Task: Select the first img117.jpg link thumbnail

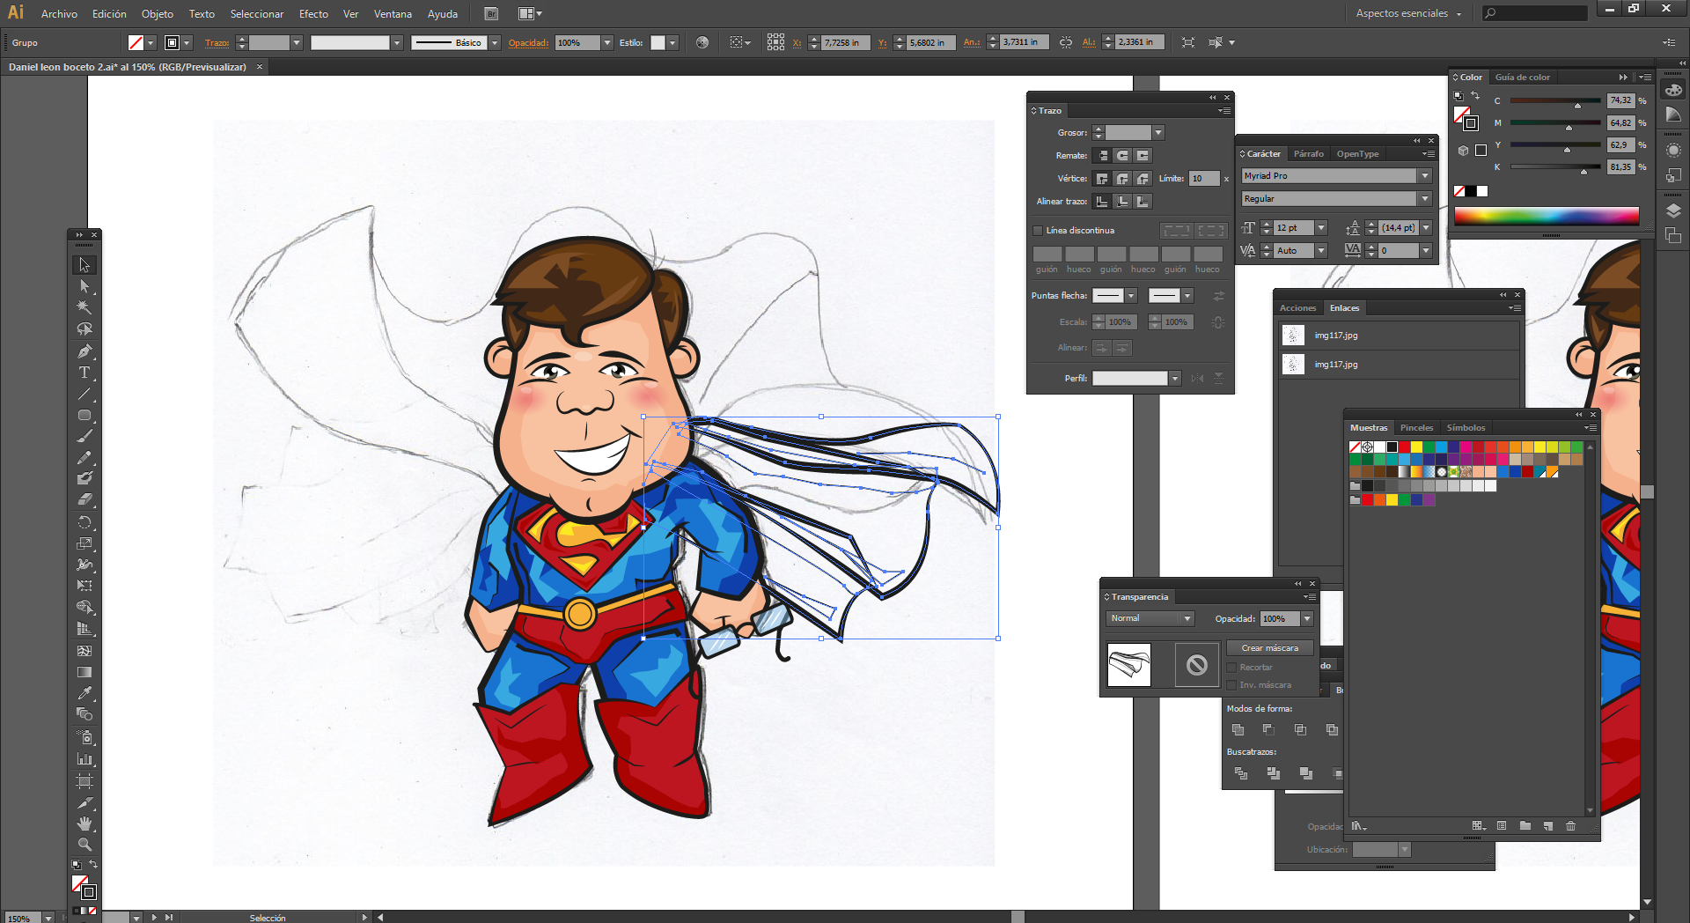Action: (x=1293, y=336)
